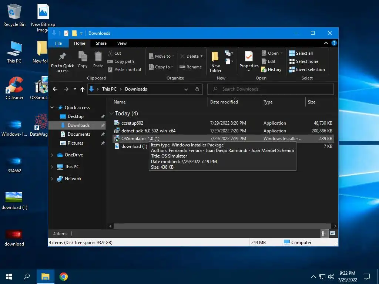Image resolution: width=379 pixels, height=284 pixels.
Task: Open the Copy to dropdown
Action: coord(161,67)
